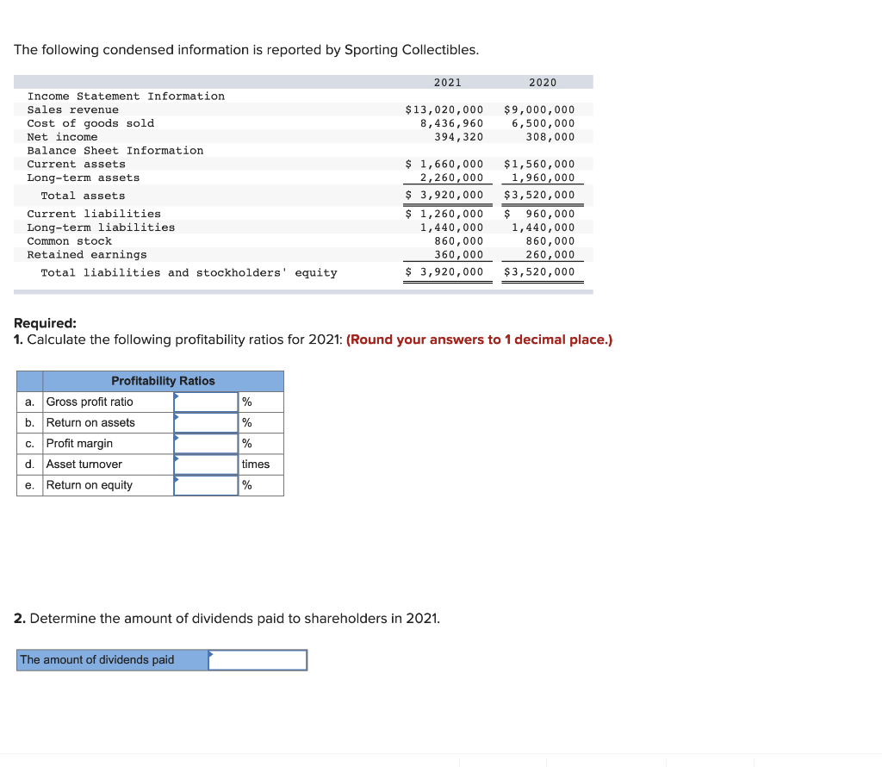Click the Common stock row label

point(69,240)
